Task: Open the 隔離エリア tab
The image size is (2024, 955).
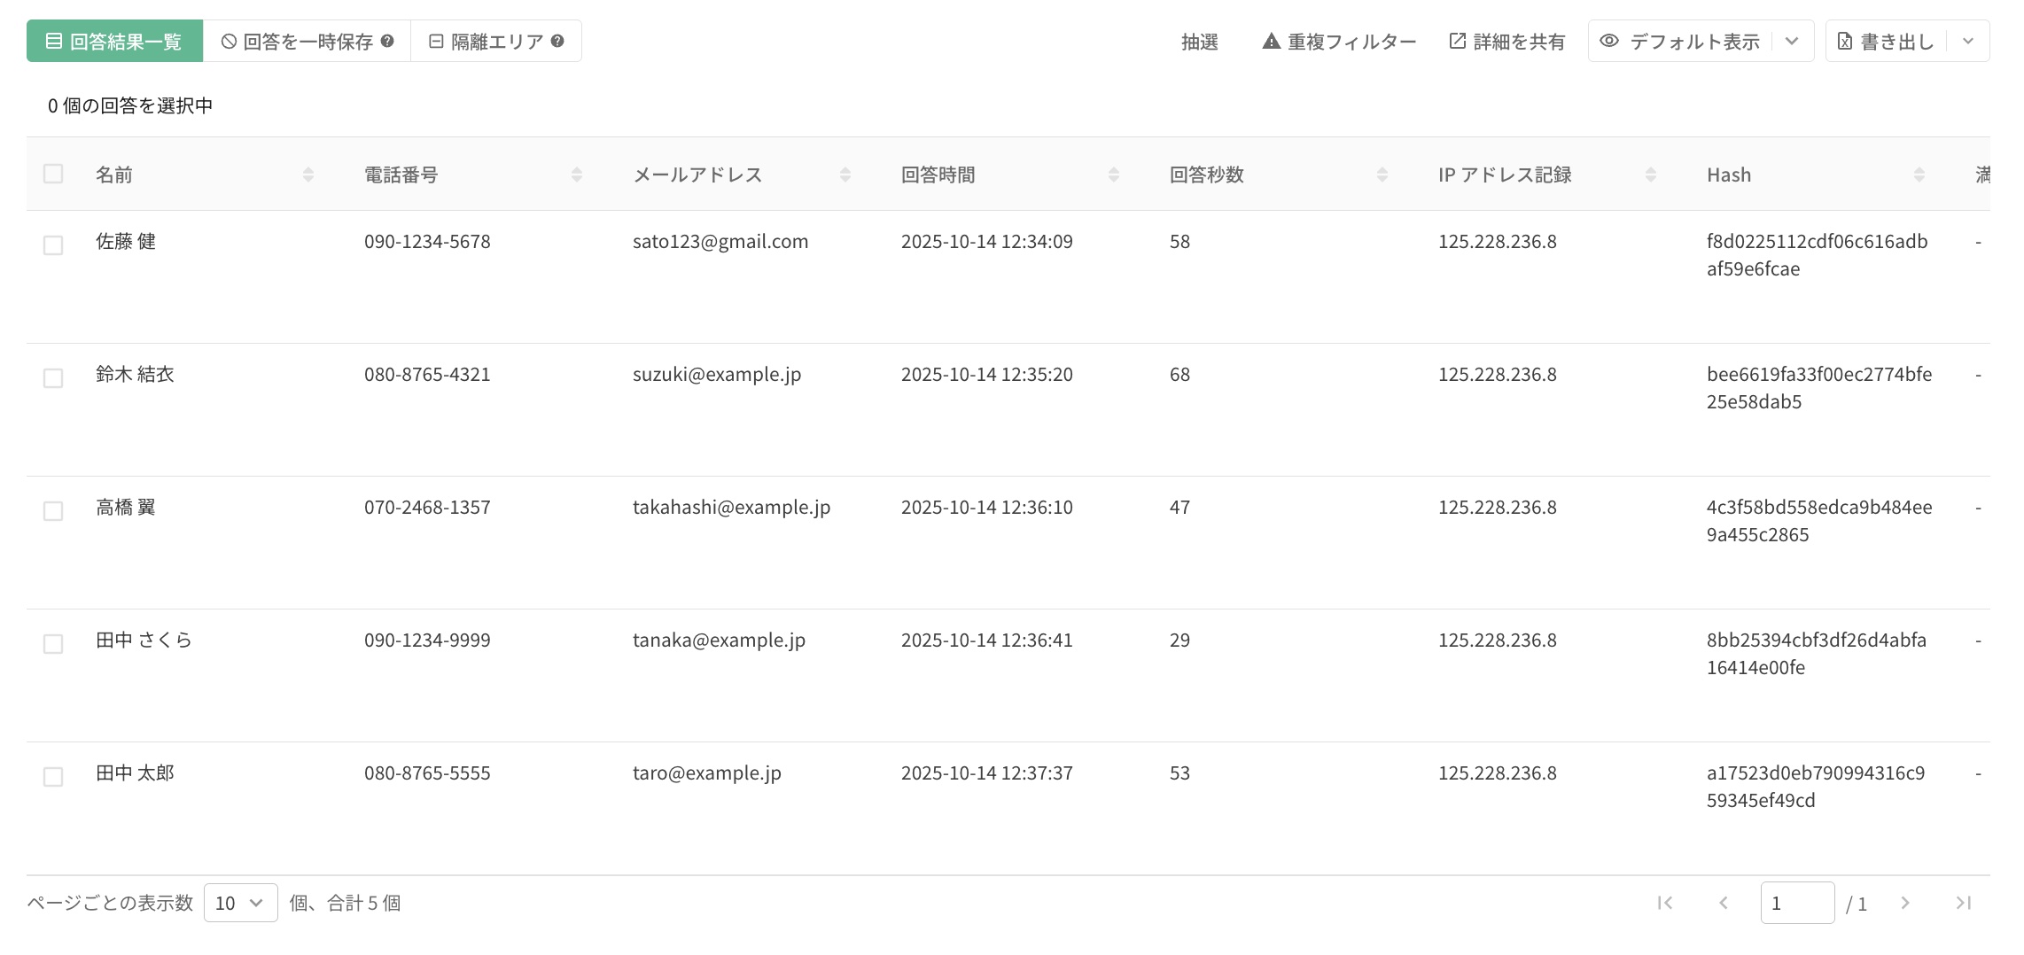Action: (487, 42)
